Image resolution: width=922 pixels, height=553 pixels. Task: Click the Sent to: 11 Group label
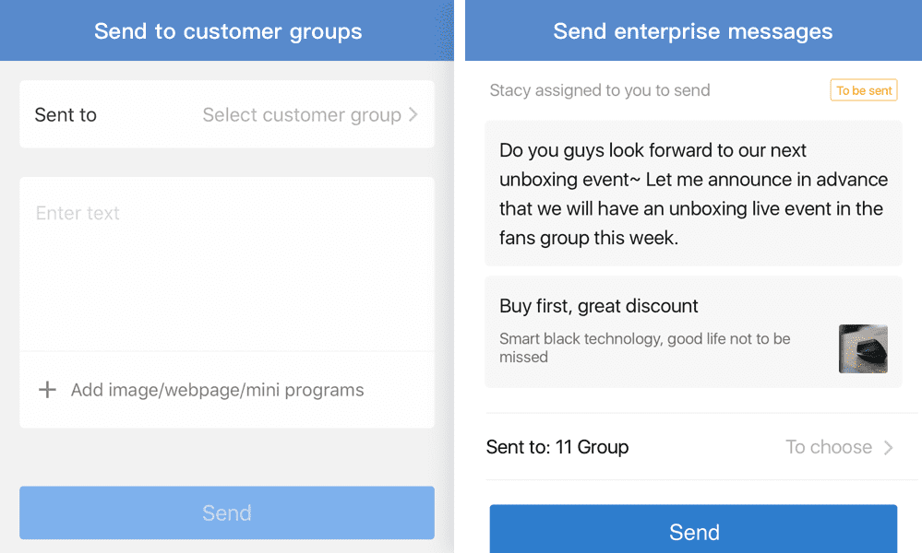pos(557,447)
